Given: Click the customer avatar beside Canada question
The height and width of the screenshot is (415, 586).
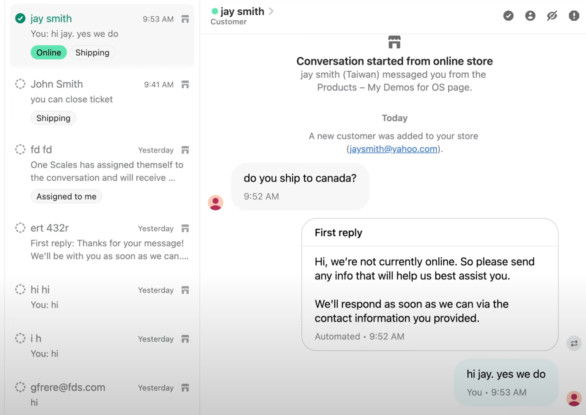Looking at the screenshot, I should (x=215, y=202).
